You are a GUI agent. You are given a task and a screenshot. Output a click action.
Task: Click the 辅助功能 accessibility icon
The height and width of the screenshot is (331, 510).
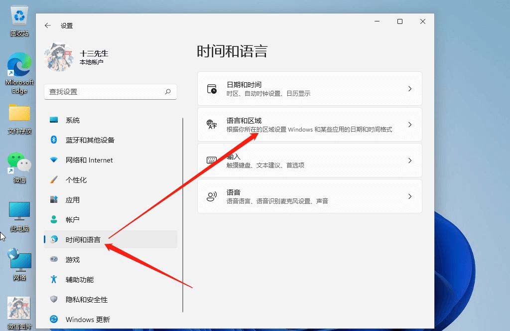tap(54, 279)
